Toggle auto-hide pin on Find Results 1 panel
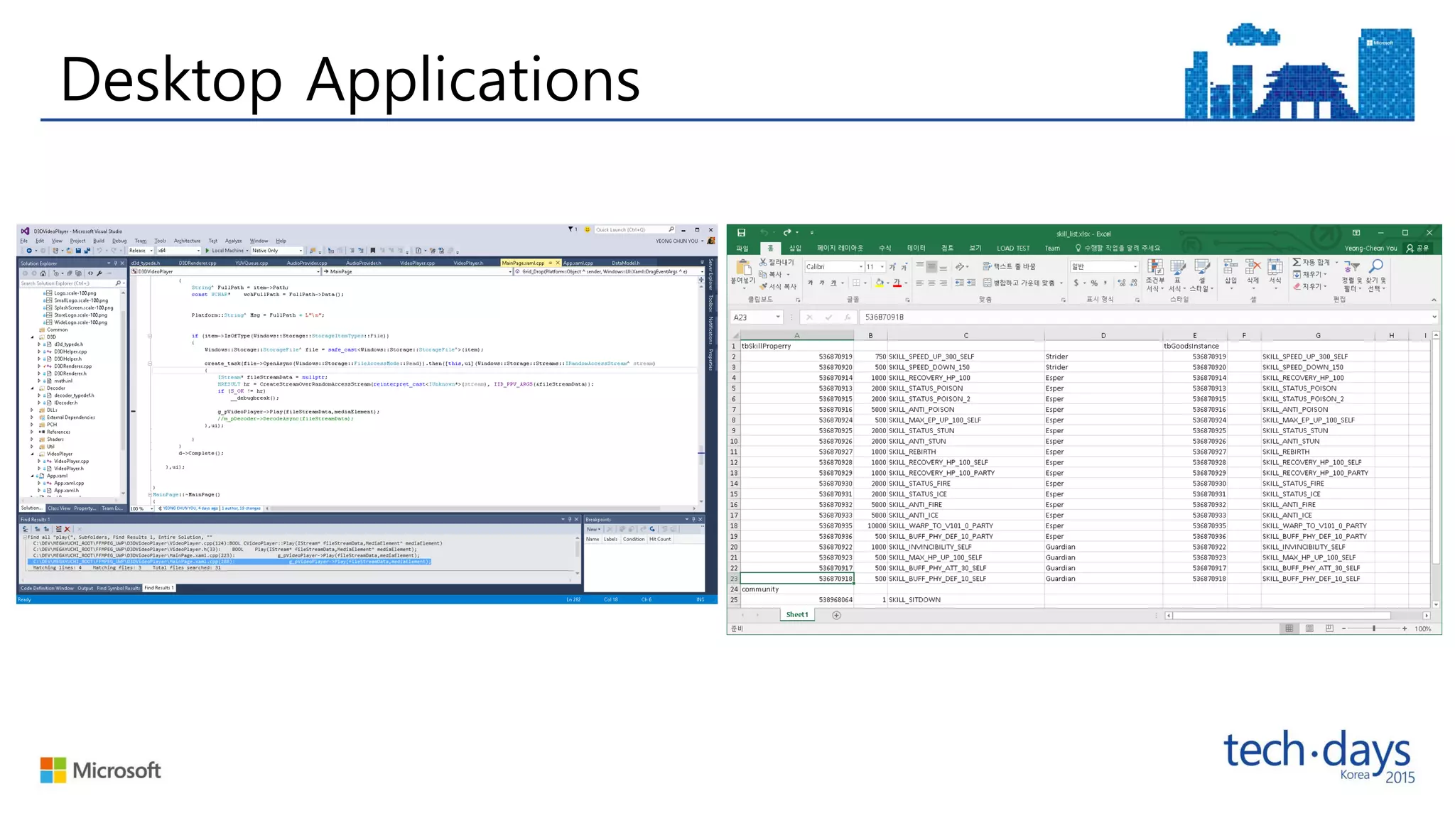 [569, 520]
